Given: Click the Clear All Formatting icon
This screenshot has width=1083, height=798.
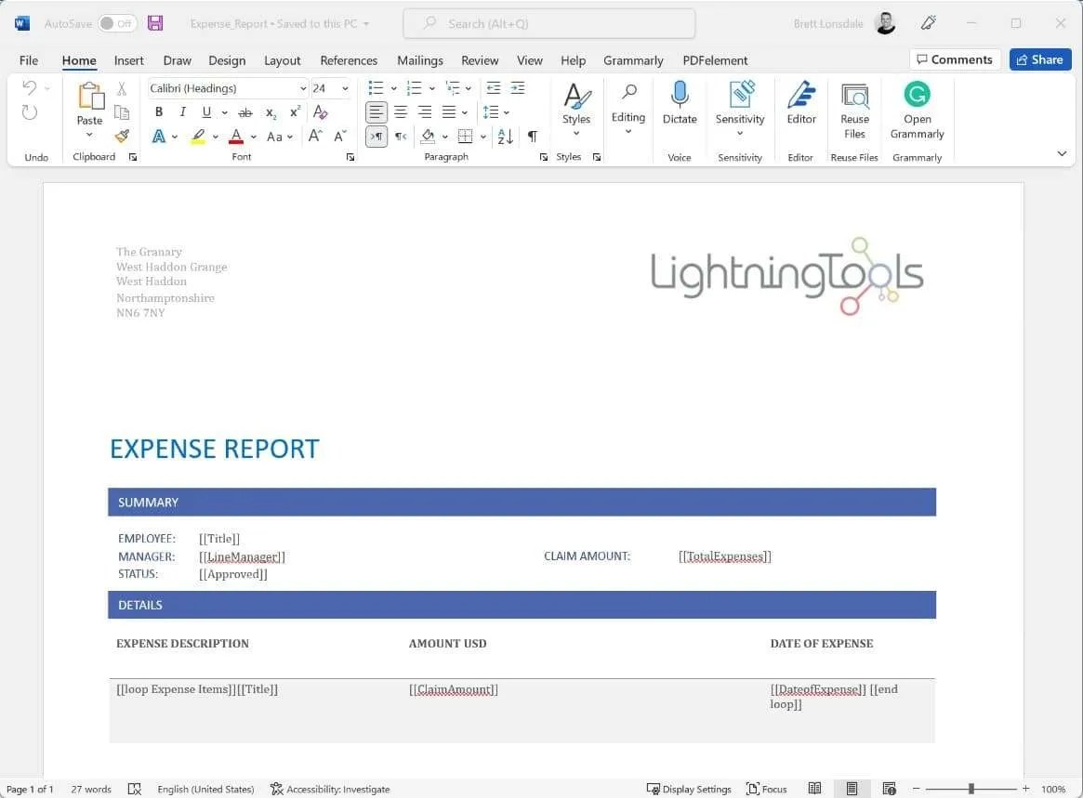Looking at the screenshot, I should point(320,111).
